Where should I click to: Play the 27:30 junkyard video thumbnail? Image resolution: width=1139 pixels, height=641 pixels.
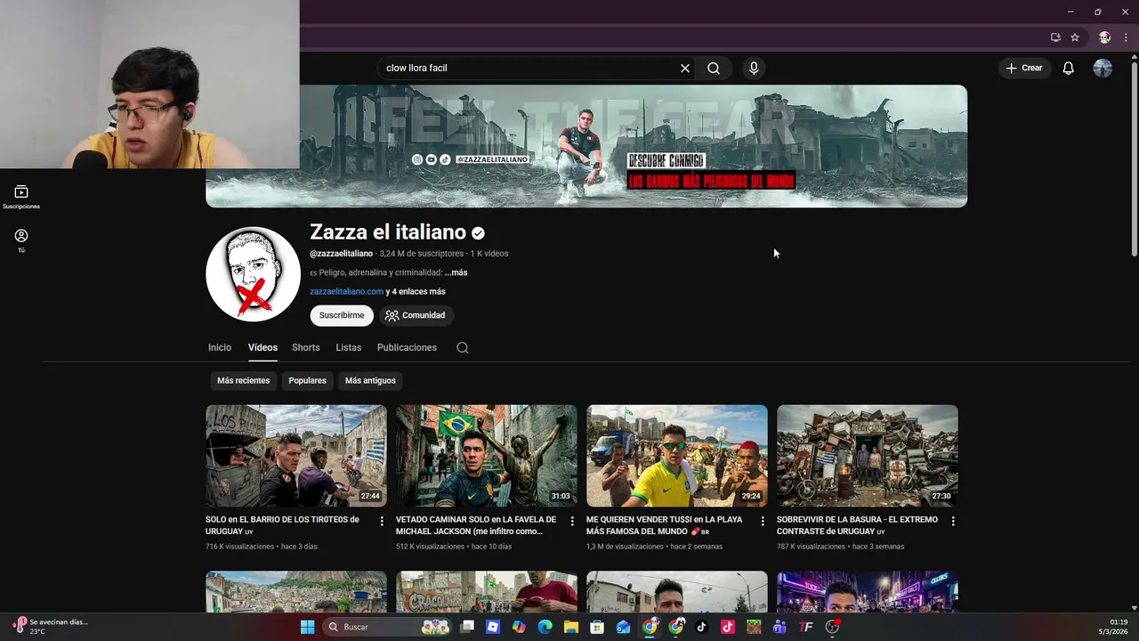pos(868,456)
